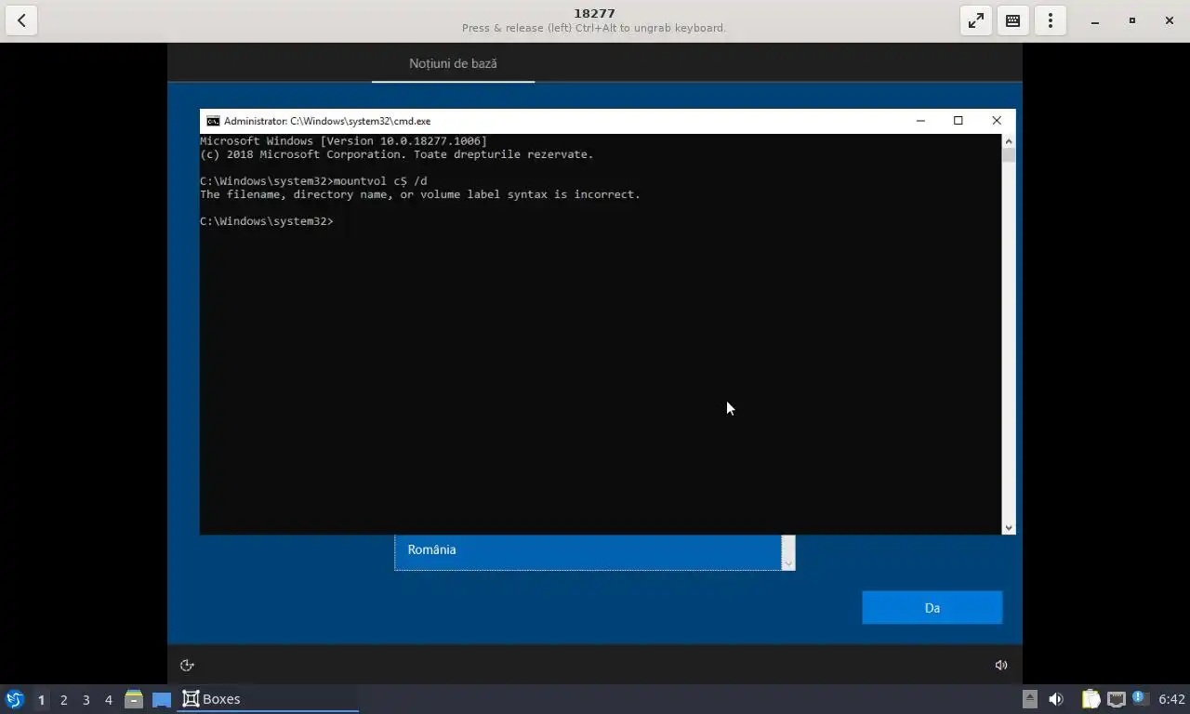1190x714 pixels.
Task: Open the file manager from the taskbar
Action: point(134,699)
